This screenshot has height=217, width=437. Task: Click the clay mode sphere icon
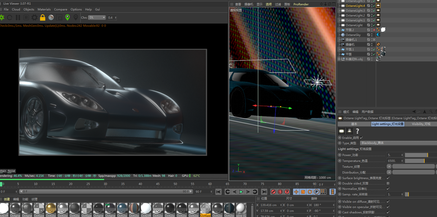[51, 17]
